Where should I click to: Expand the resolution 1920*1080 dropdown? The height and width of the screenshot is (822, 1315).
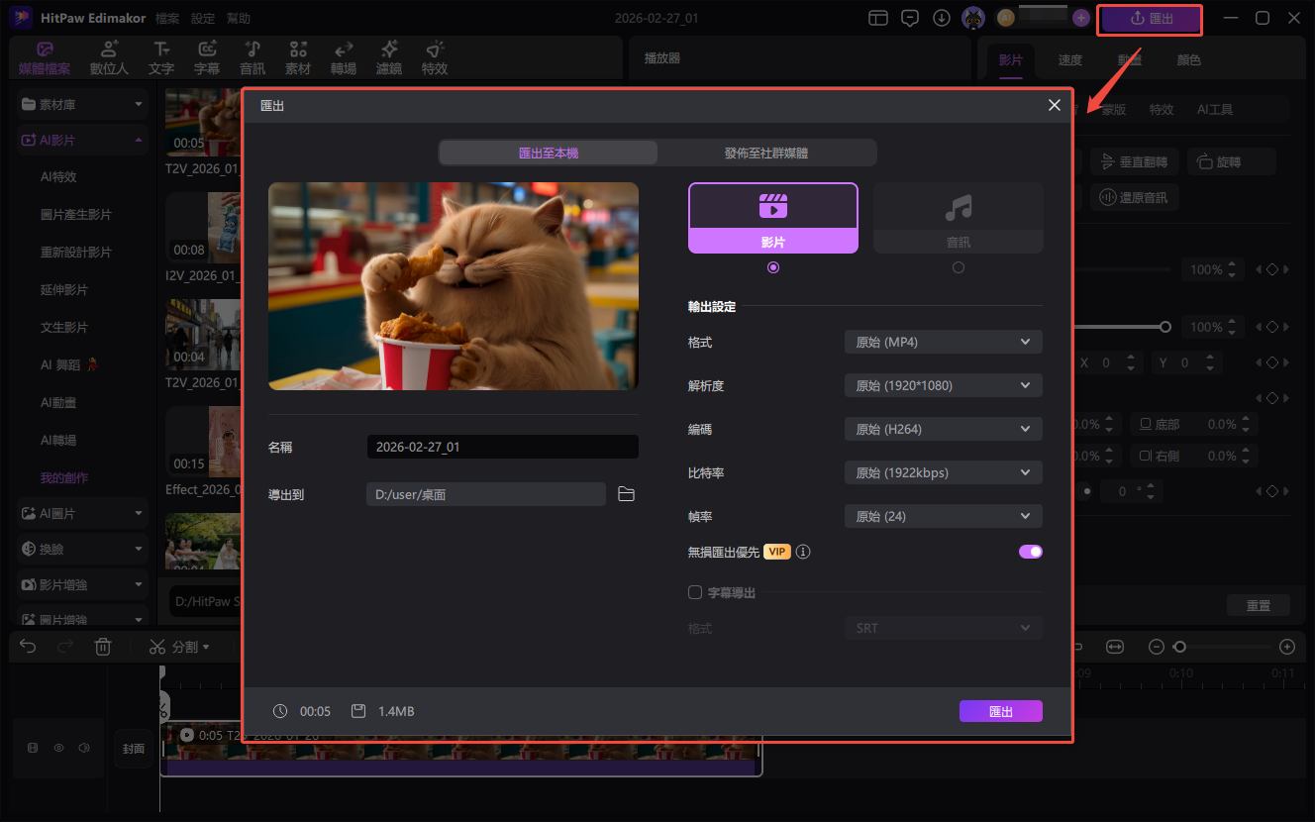(x=943, y=385)
